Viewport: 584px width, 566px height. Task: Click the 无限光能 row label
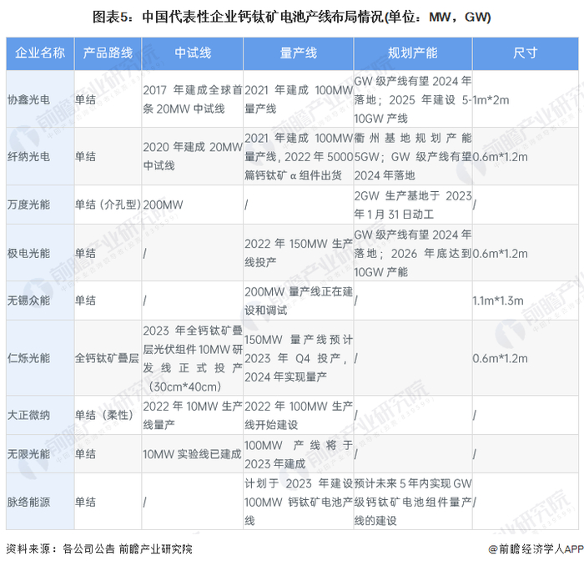40,454
